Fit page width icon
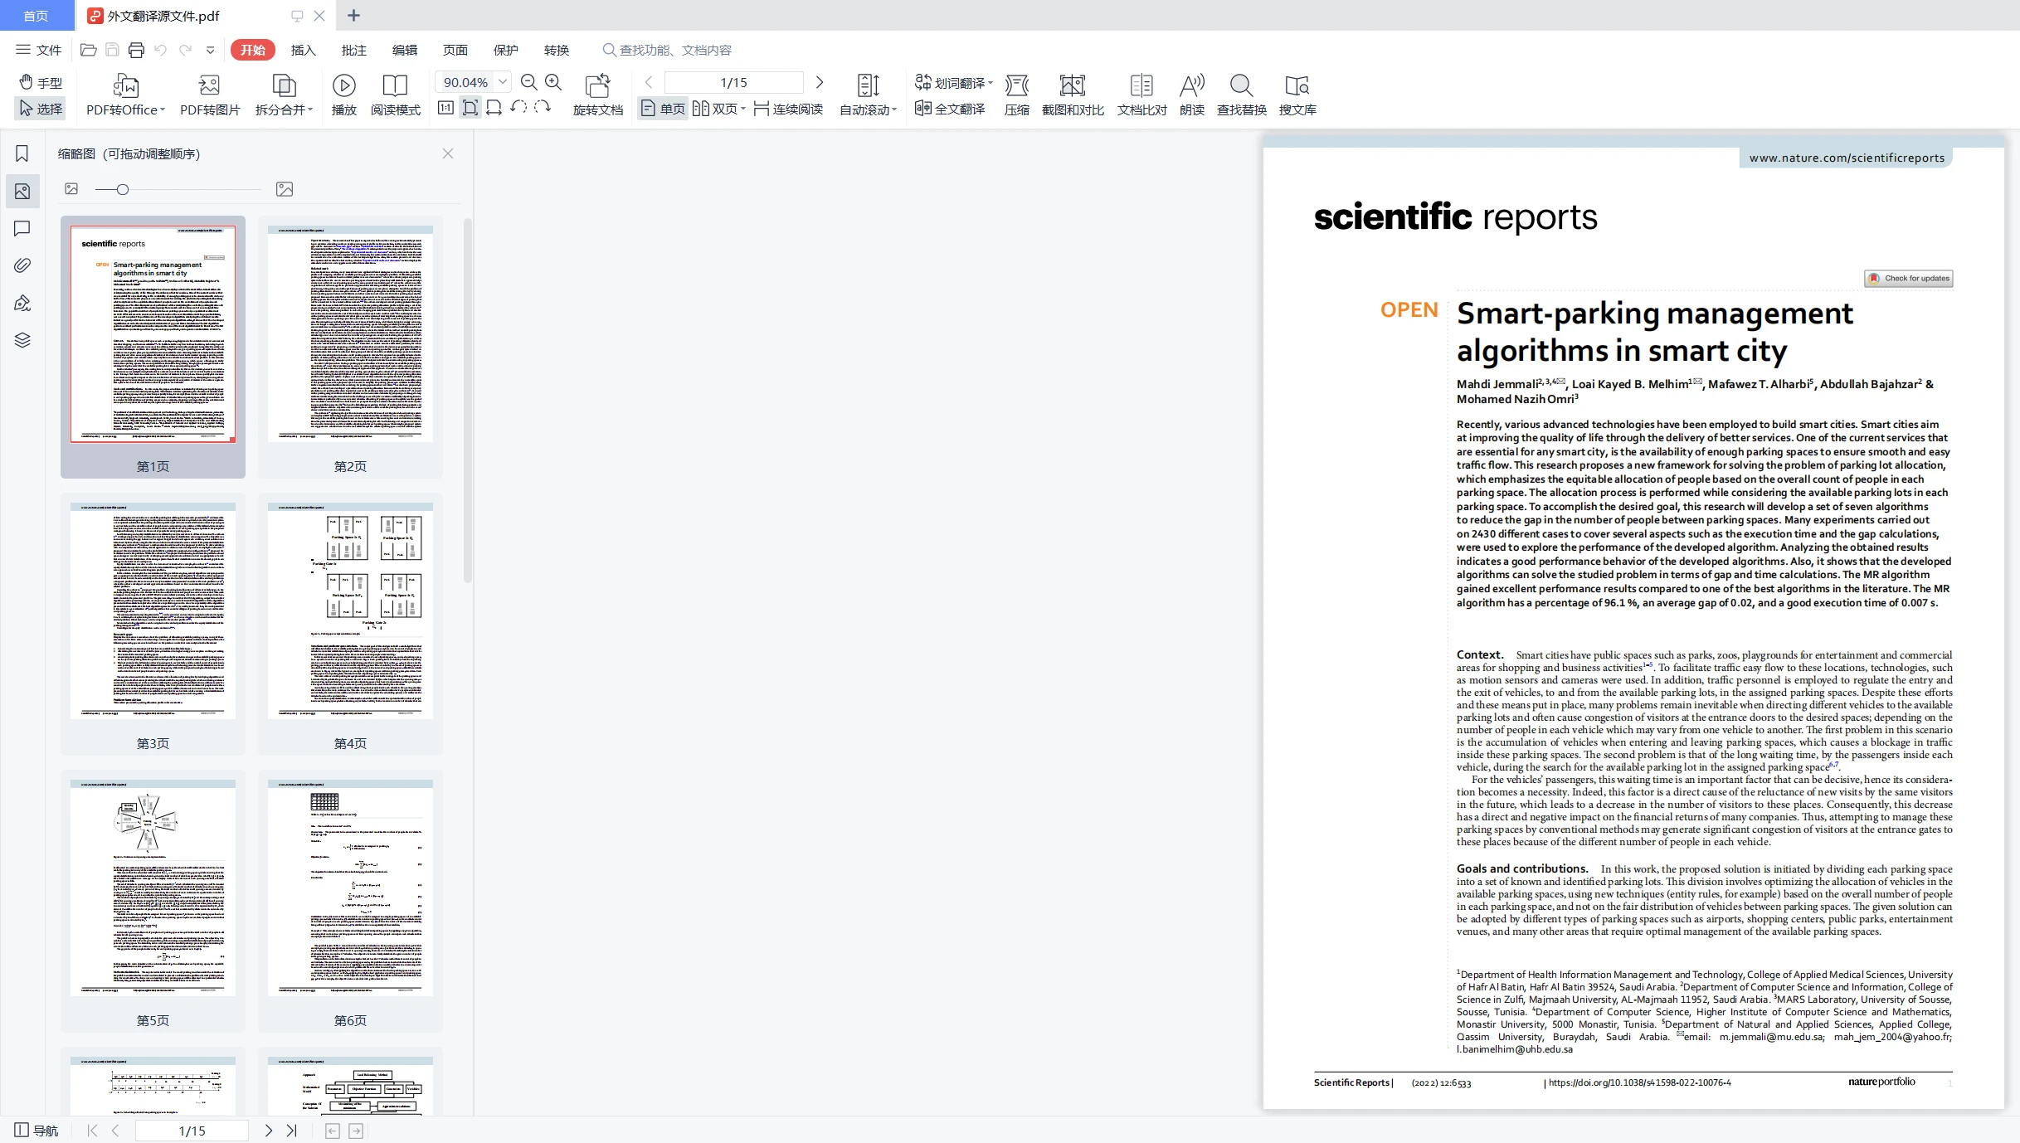Image resolution: width=2020 pixels, height=1143 pixels. pyautogui.click(x=494, y=108)
